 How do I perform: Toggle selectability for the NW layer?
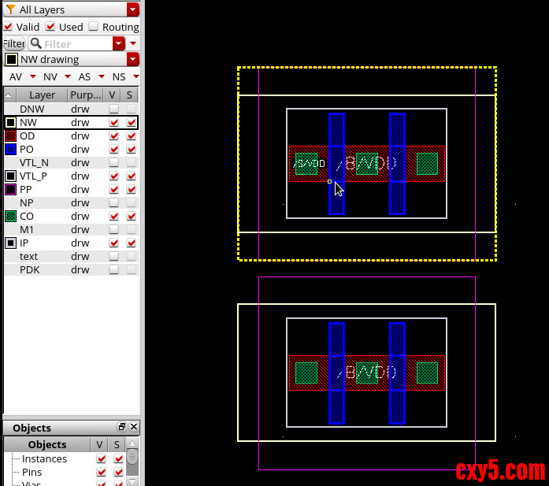point(132,122)
